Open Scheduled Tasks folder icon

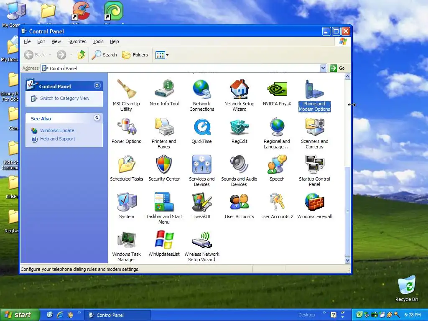click(x=126, y=168)
